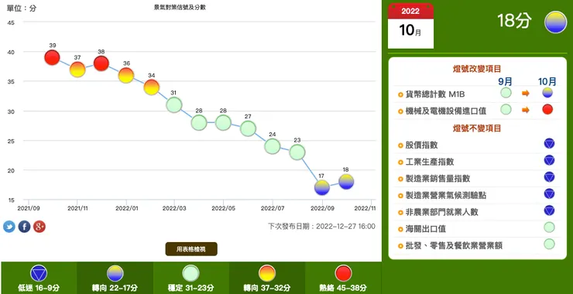
Task: Click the 9月 column header
Action: tap(506, 80)
